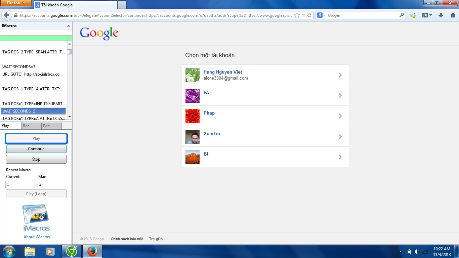Screen dimensions: 459x258
Task: Open the green browser taskbar icon
Action: click(72, 251)
